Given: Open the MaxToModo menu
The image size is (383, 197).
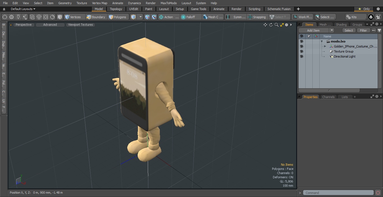Looking at the screenshot, I should point(169,3).
